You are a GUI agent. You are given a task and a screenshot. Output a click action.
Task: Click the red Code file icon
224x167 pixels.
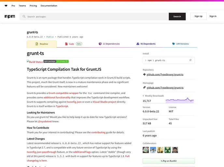coord(66,44)
